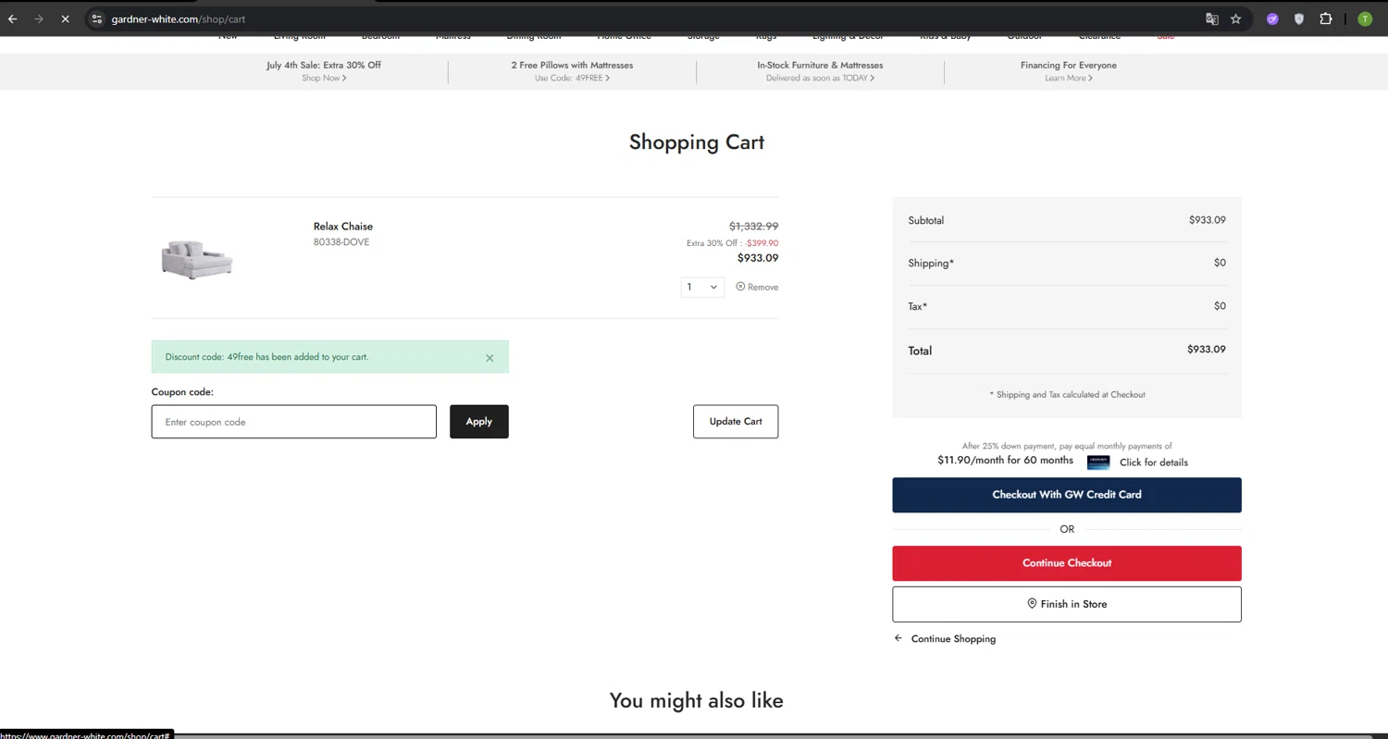Open the quantity dropdown for Relax Chaise
Screen dimensions: 1388x739
point(702,287)
